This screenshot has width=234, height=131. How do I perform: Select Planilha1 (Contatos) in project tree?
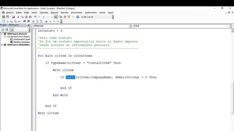tap(22, 42)
